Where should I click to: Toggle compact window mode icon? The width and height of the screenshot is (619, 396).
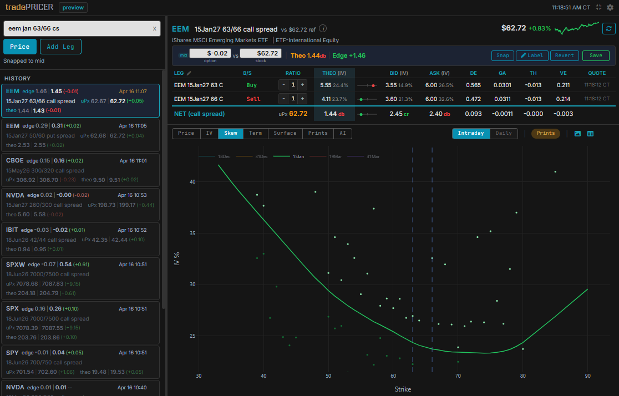(x=599, y=8)
